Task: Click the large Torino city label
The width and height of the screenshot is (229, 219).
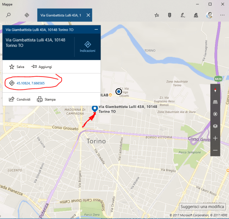Action: click(x=96, y=141)
